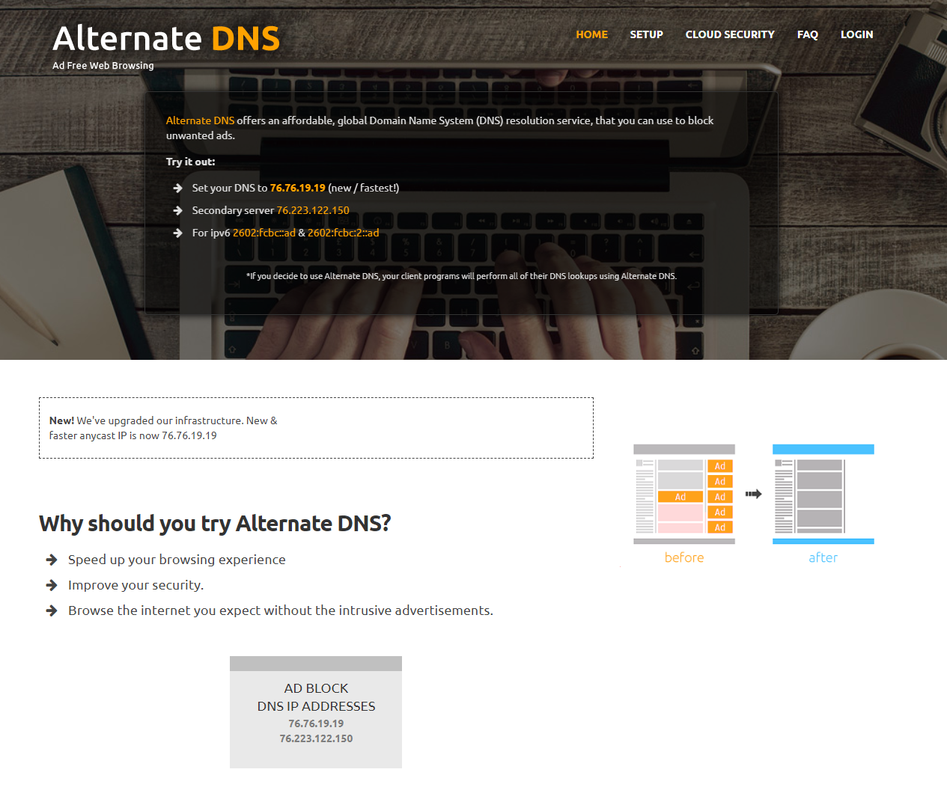This screenshot has width=947, height=808.
Task: Open the 76.76.19.19 DNS link
Action: pos(297,188)
